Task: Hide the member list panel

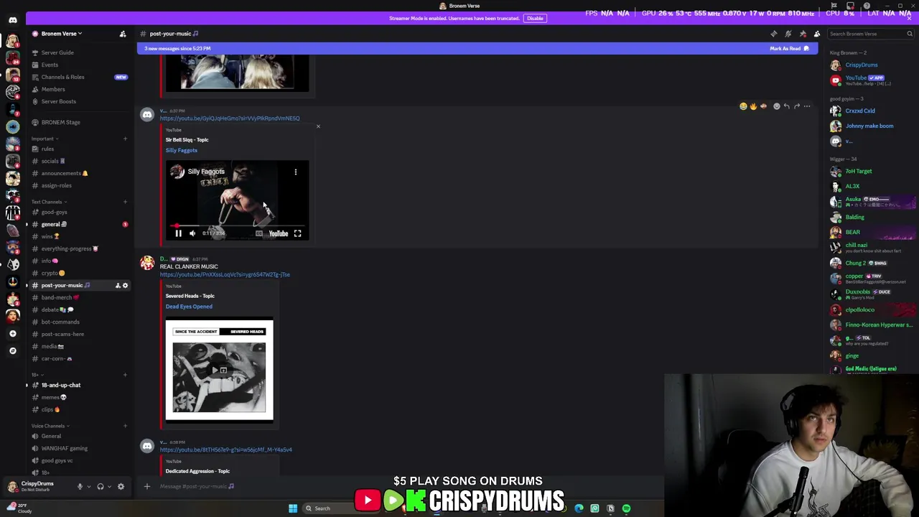Action: click(817, 34)
